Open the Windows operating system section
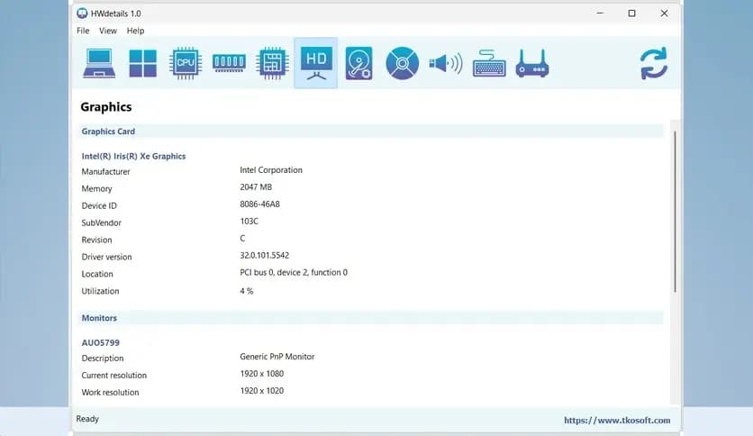 [x=142, y=63]
